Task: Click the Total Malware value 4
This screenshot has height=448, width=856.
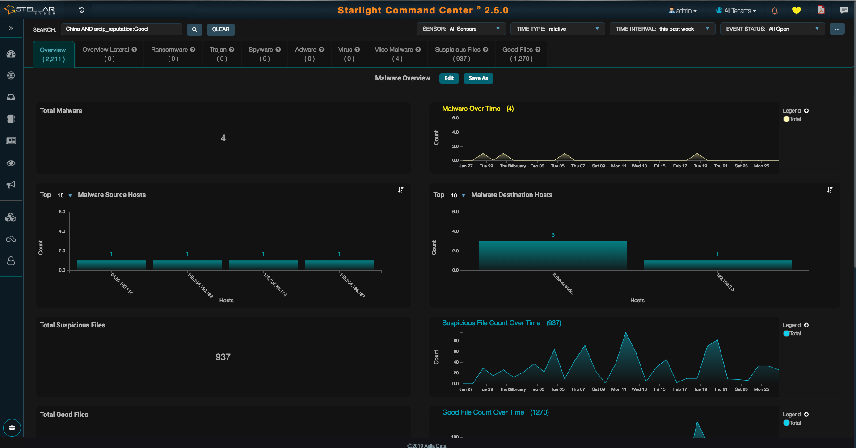Action: click(223, 138)
